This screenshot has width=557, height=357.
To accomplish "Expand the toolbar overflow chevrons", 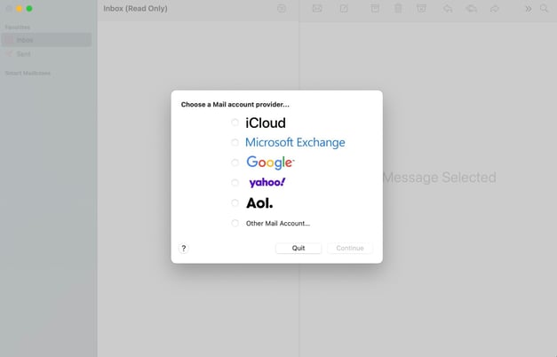I will point(529,9).
